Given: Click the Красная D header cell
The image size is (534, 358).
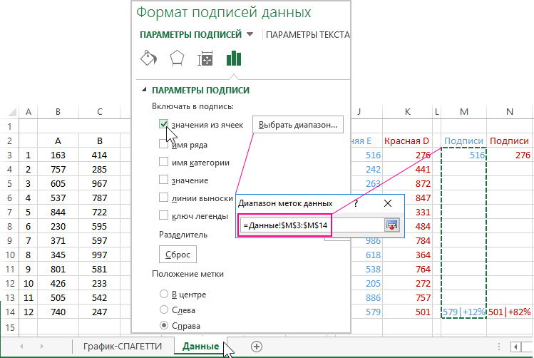Looking at the screenshot, I should pos(407,141).
